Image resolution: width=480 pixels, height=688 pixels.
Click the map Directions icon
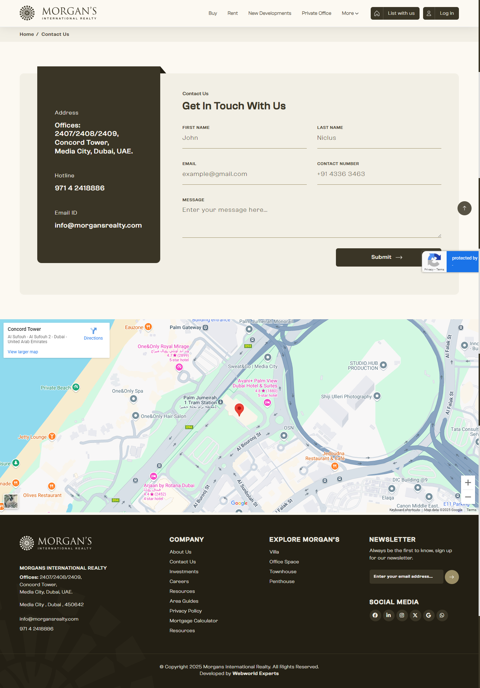[93, 331]
